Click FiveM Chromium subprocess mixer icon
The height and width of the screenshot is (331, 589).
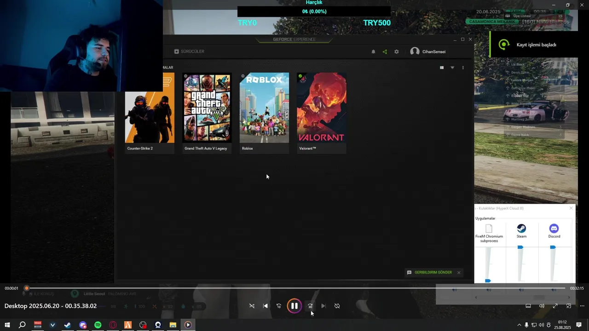click(x=489, y=228)
